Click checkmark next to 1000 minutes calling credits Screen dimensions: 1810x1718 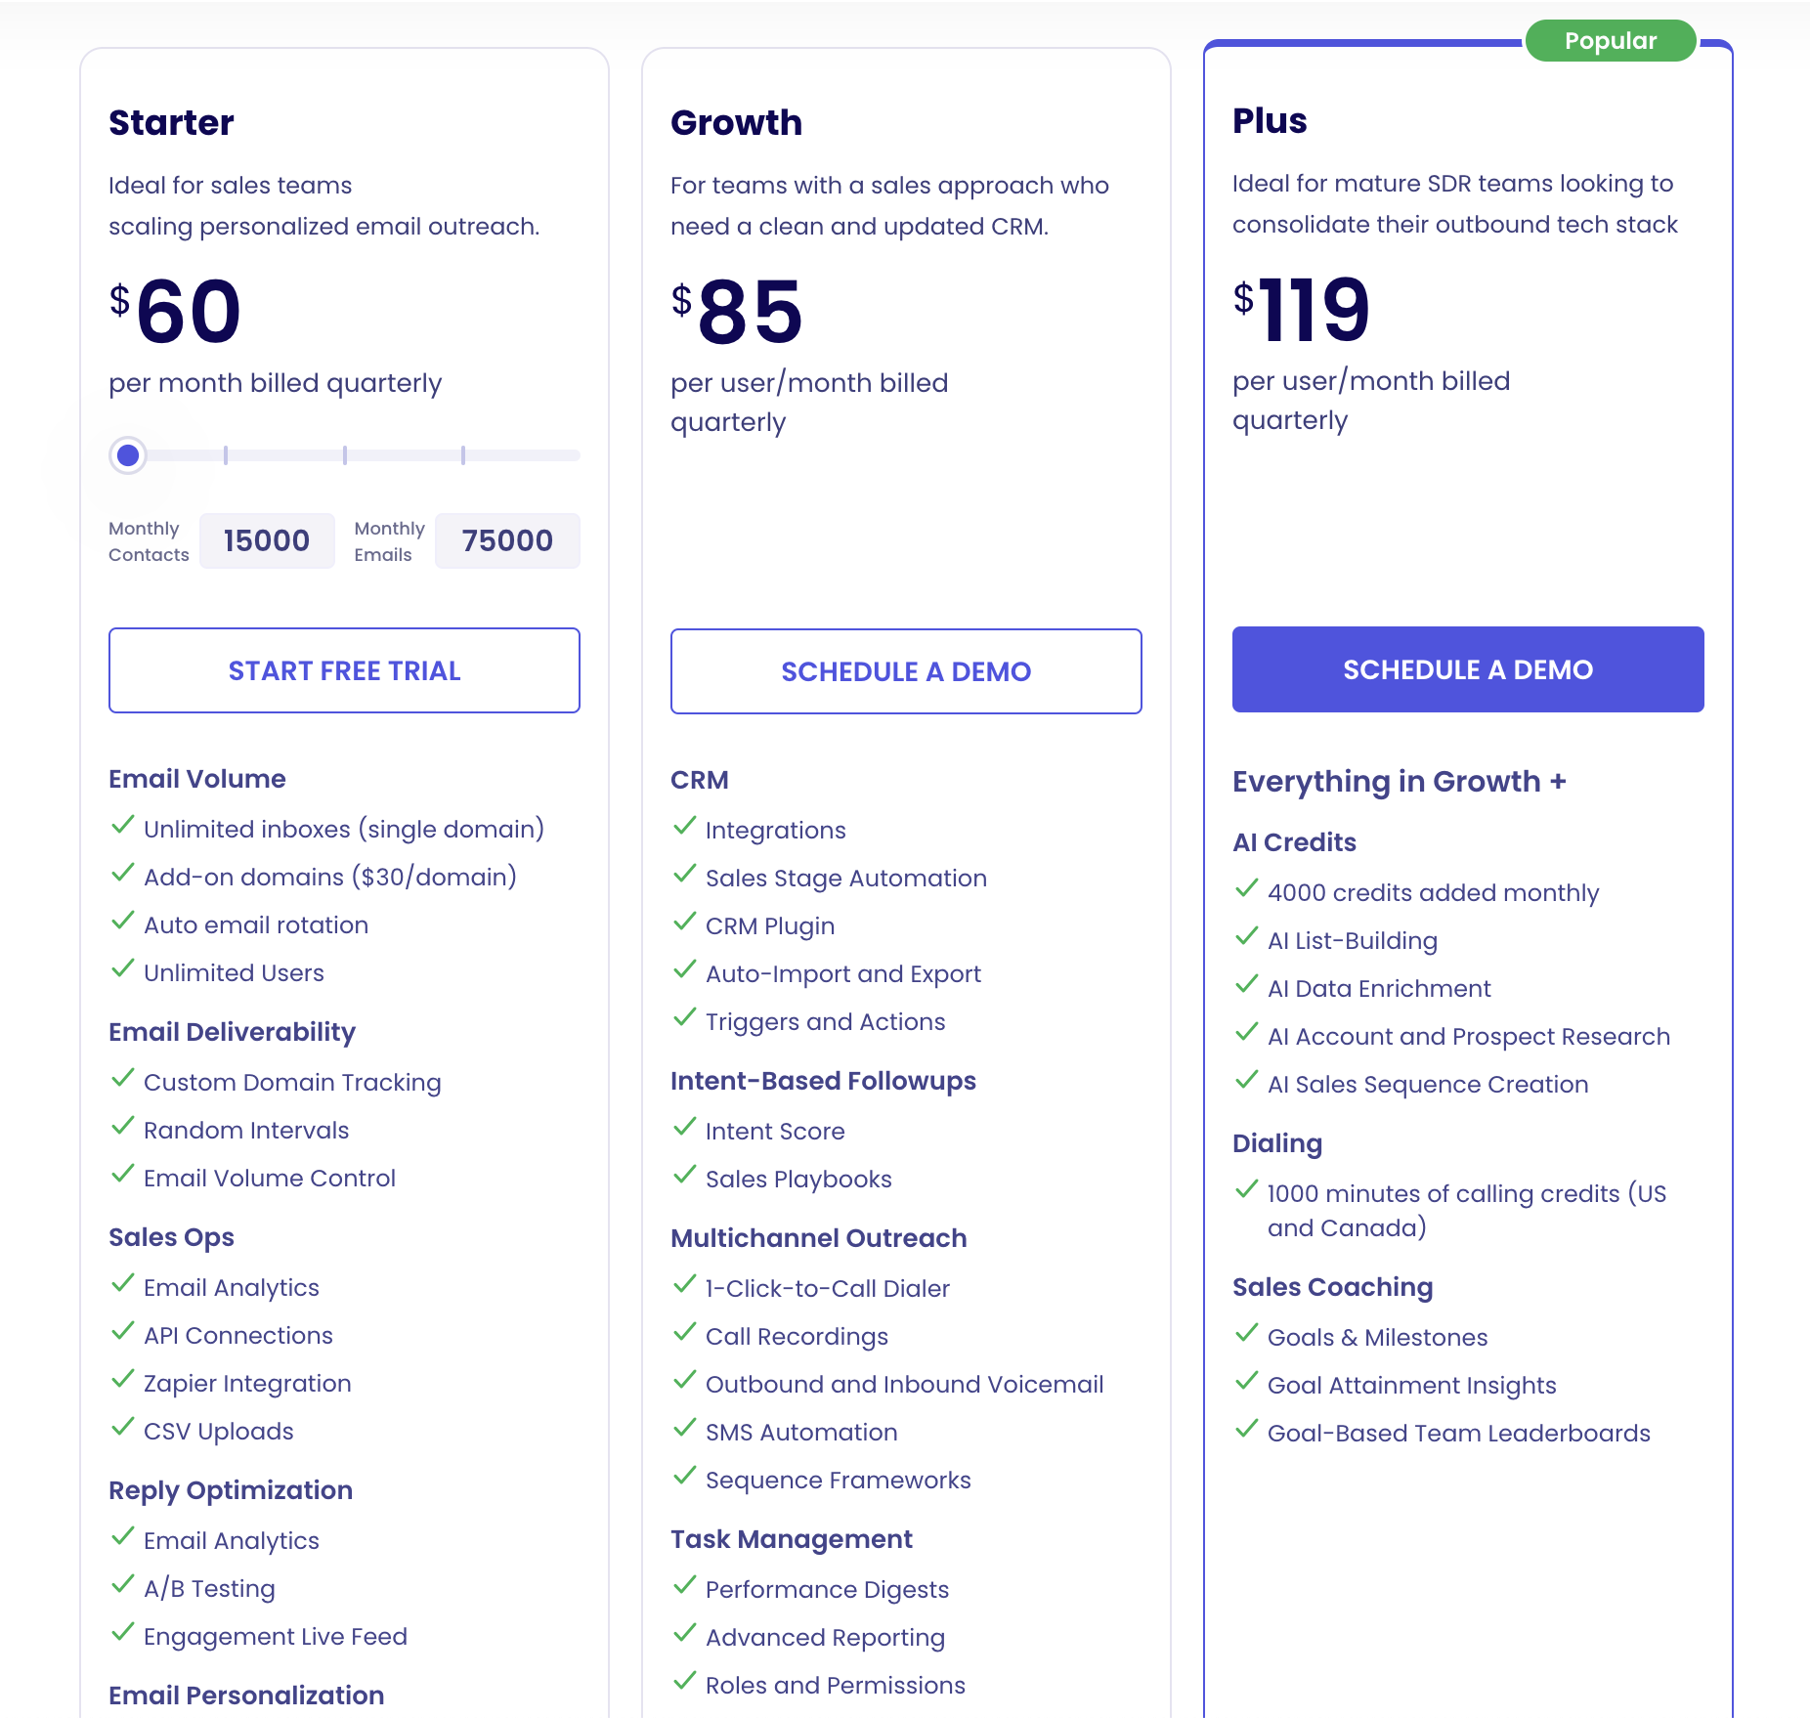click(1246, 1190)
